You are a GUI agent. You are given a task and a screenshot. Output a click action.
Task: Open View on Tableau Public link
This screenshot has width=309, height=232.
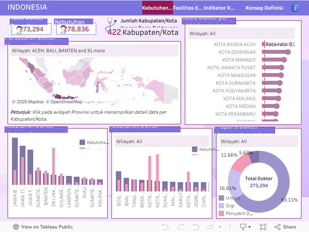47,227
